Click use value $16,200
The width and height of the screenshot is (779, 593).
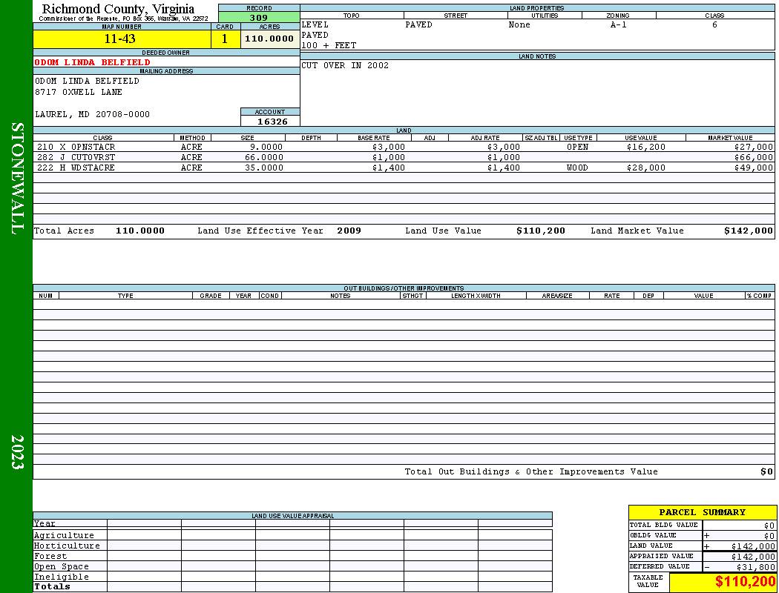point(646,148)
